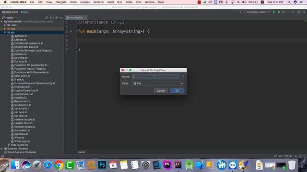This screenshot has width=307, height=172.
Task: Open the Apple menu
Action: [x=5, y=2]
